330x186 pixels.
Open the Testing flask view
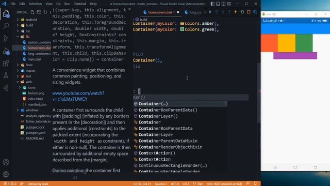(x=6, y=75)
